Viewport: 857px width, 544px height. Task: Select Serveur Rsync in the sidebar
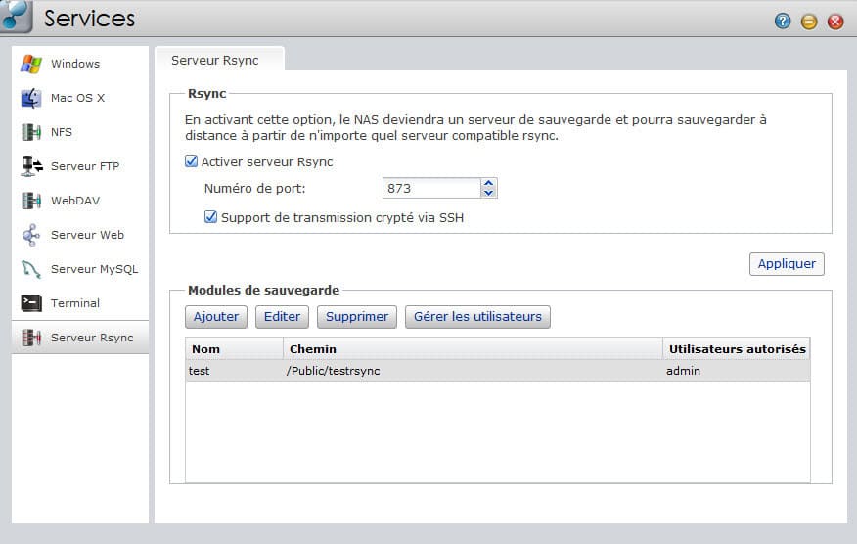click(80, 338)
